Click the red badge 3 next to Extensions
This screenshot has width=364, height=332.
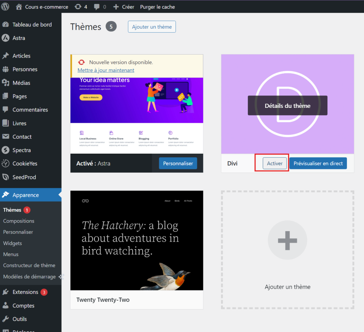(x=44, y=292)
